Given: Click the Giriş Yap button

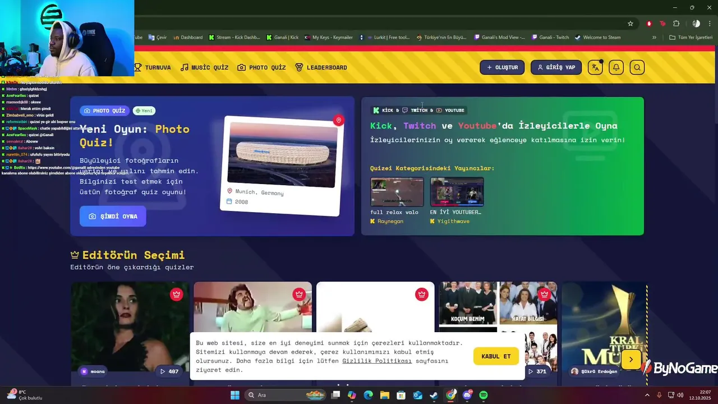Looking at the screenshot, I should pos(556,67).
